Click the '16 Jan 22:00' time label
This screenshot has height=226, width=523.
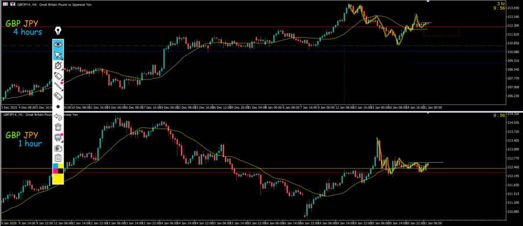[x=308, y=222]
